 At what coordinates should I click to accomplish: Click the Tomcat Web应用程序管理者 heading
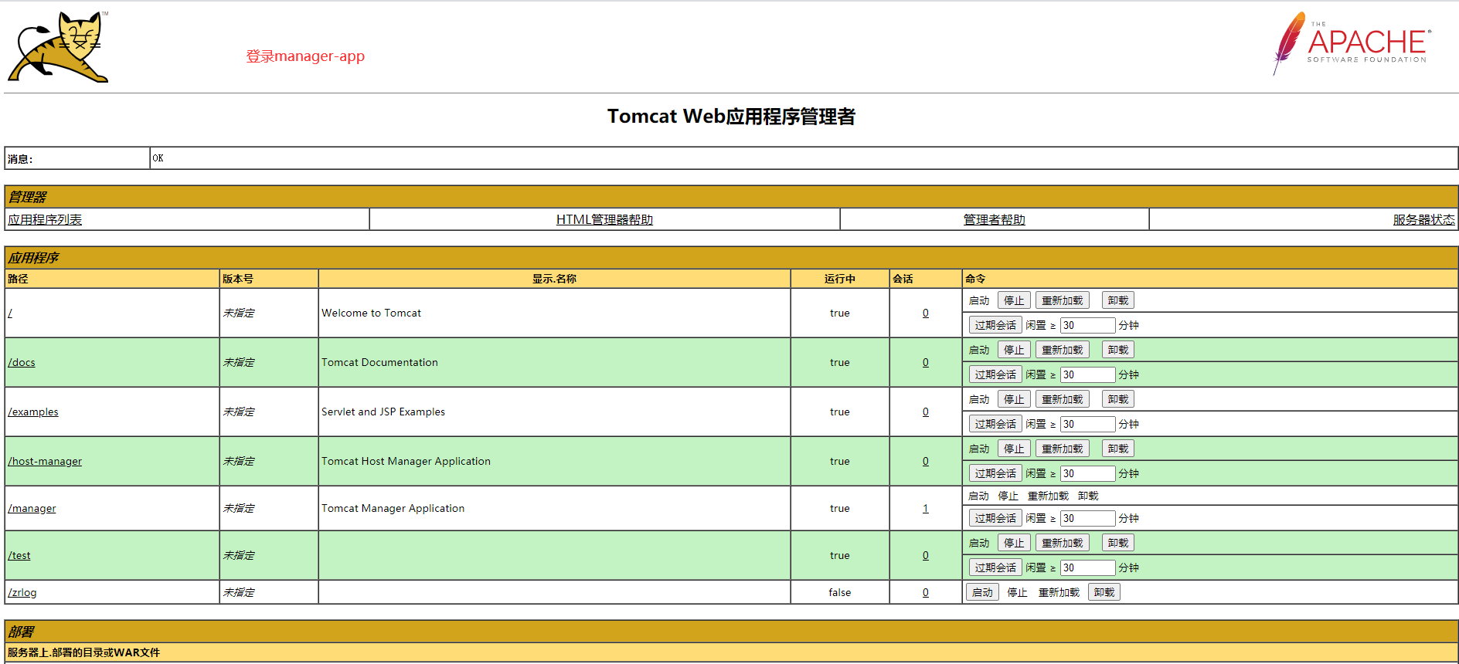pos(731,117)
